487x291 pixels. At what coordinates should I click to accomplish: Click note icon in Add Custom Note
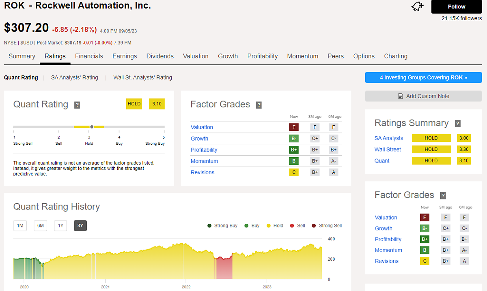pos(401,96)
